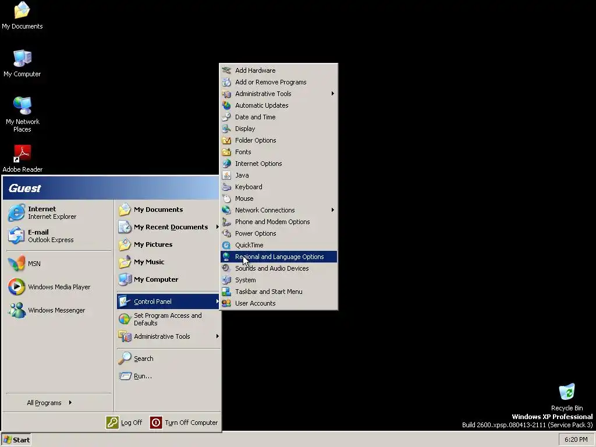Open the My Documents desktop icon
The height and width of the screenshot is (447, 596).
[x=22, y=16]
